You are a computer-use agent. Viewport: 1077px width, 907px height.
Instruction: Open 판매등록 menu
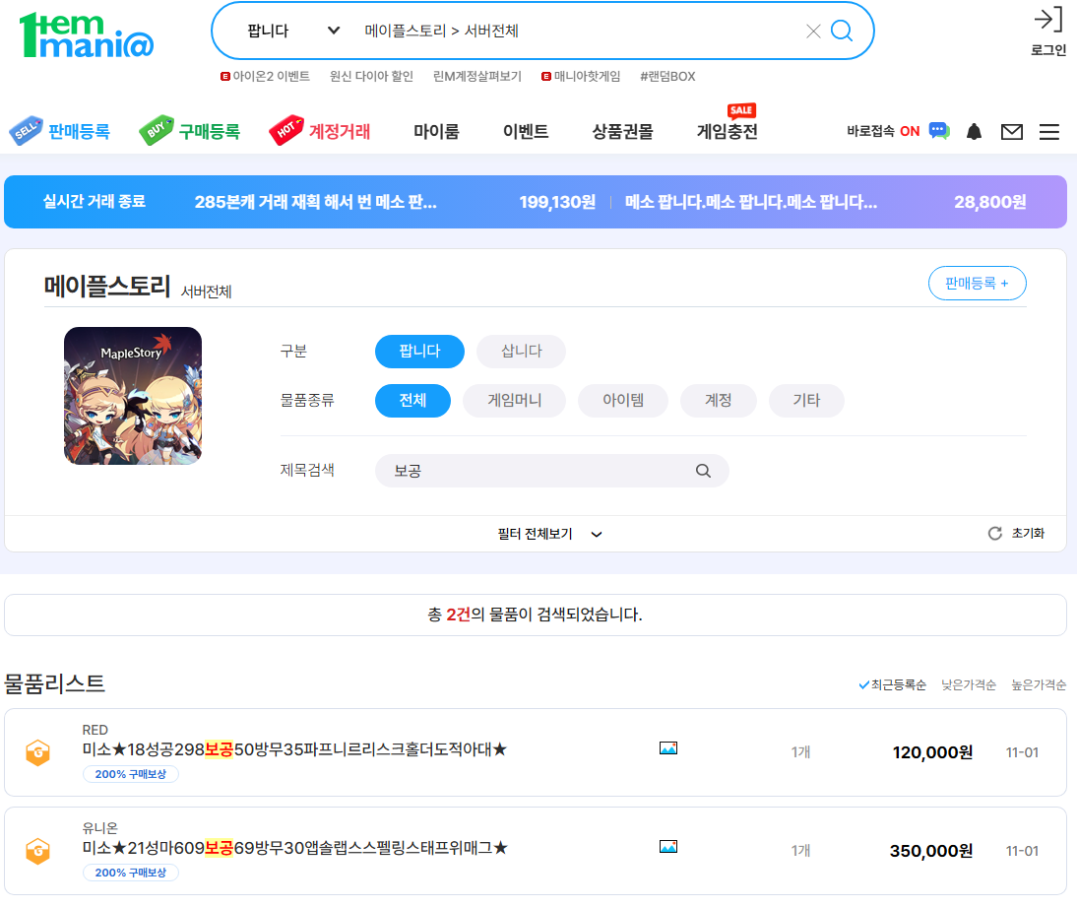[x=79, y=131]
